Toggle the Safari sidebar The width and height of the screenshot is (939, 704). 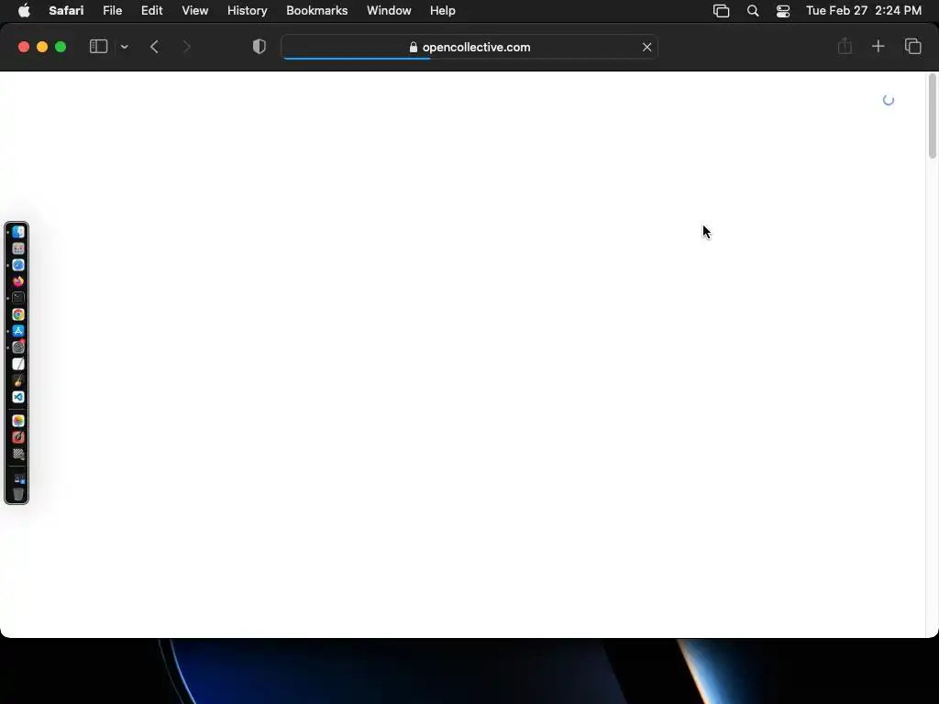tap(98, 47)
